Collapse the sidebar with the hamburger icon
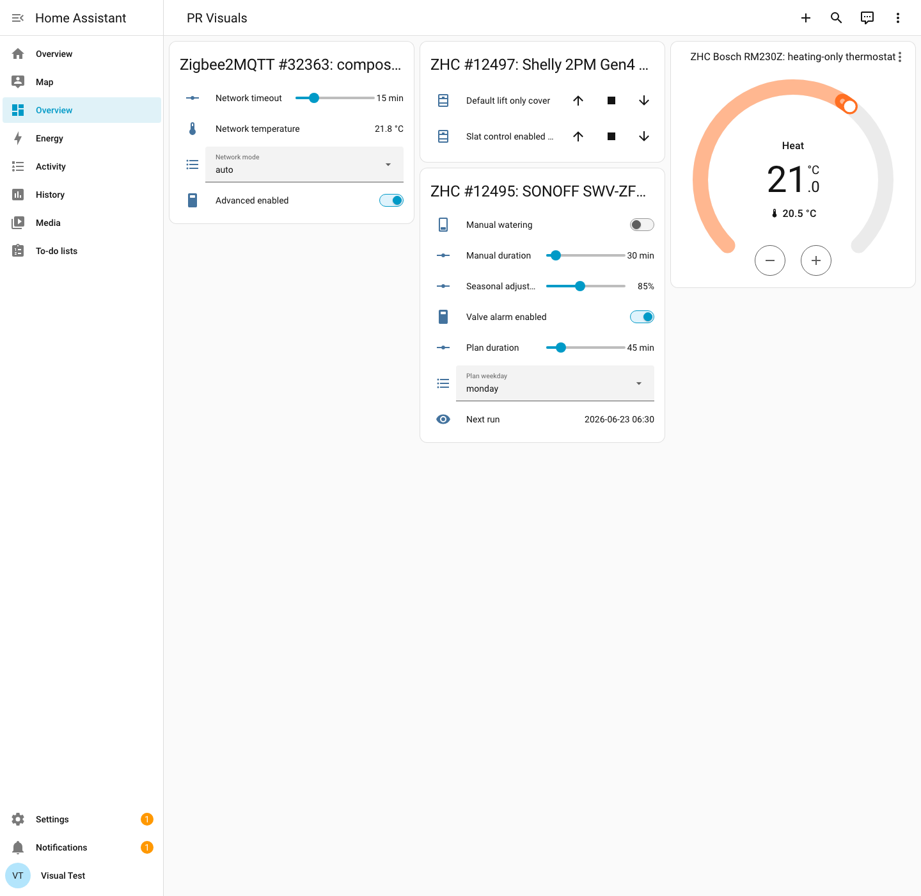 18,18
